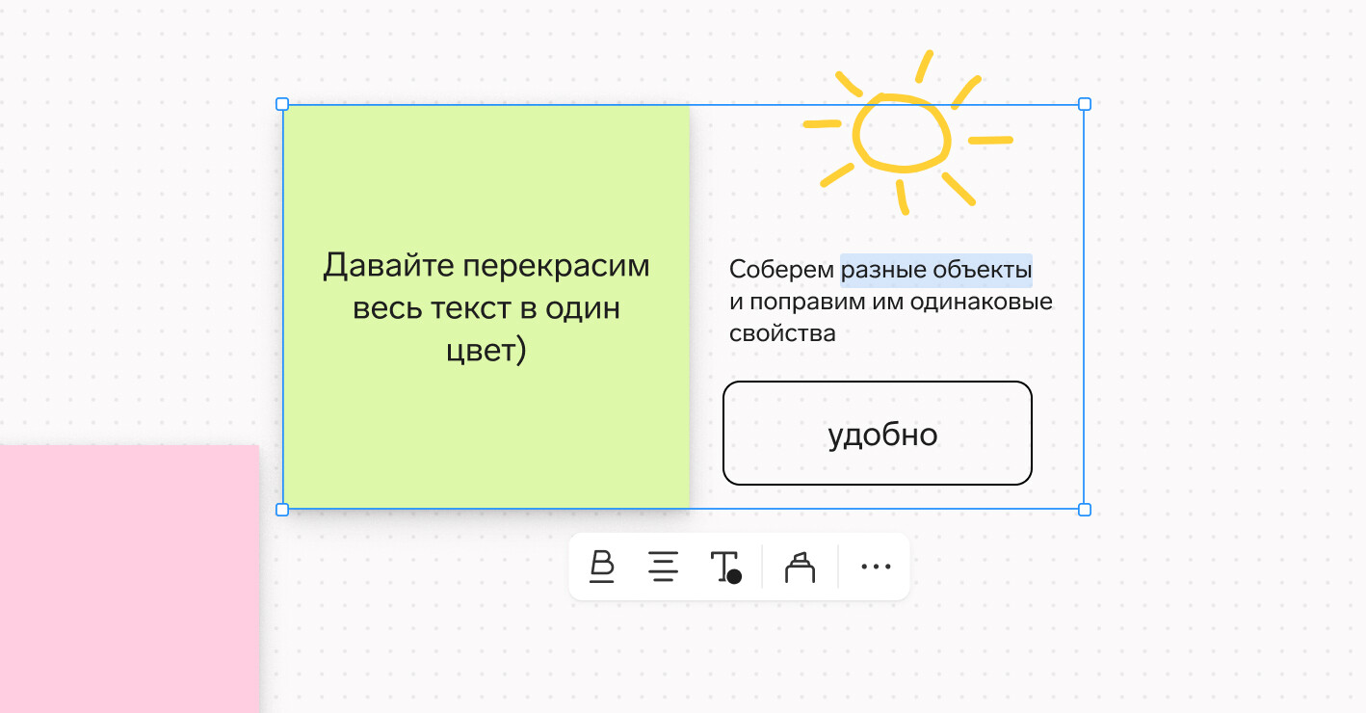Click весь текст в один on sticky
1366x713 pixels.
(486, 308)
